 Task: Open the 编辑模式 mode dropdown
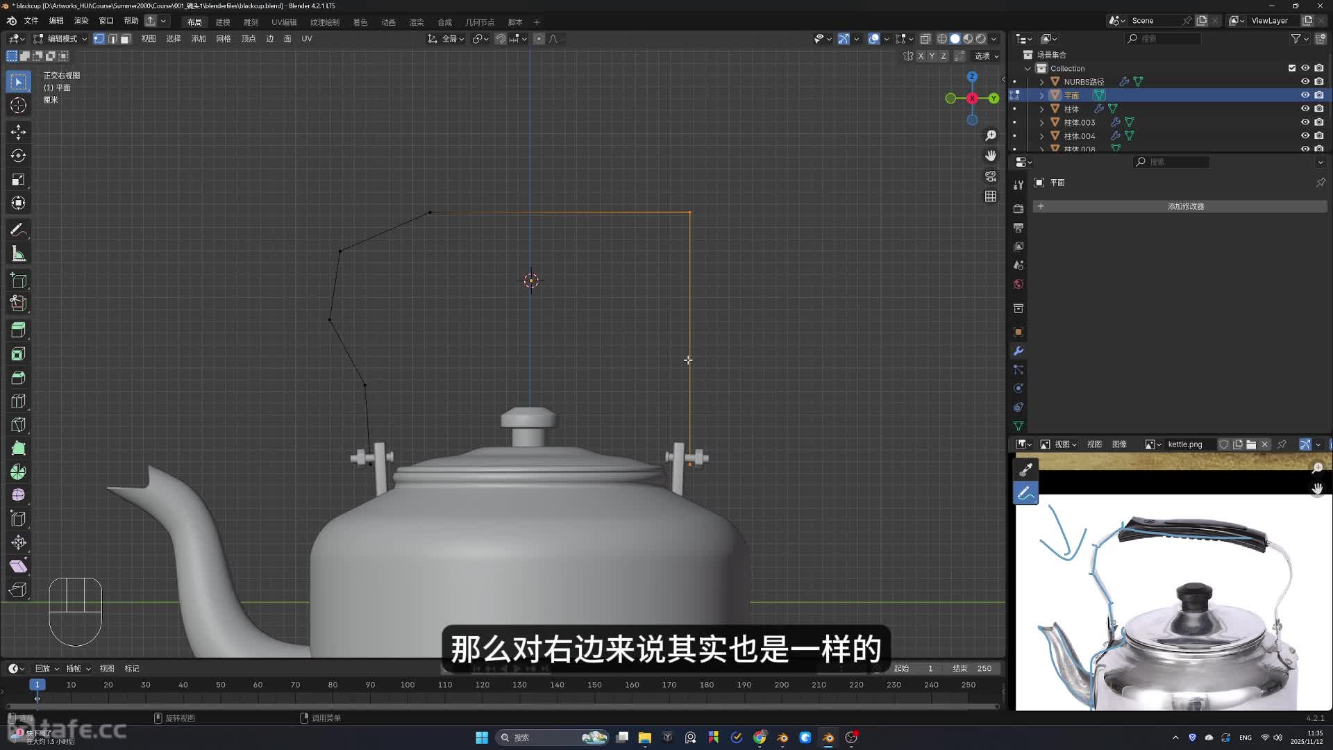[61, 39]
